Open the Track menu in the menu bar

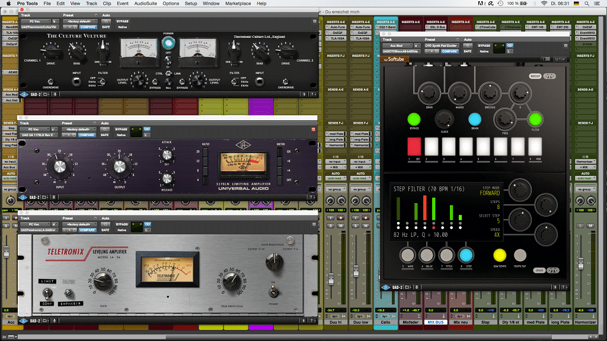click(x=91, y=4)
